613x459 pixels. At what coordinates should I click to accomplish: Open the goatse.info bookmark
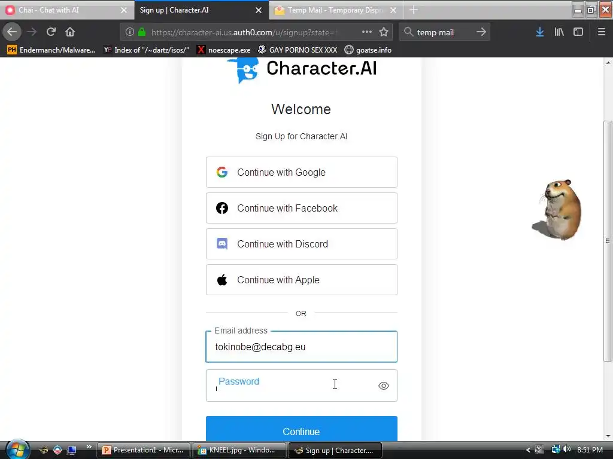tap(368, 50)
